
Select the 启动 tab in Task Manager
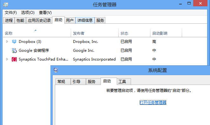pos(58,20)
